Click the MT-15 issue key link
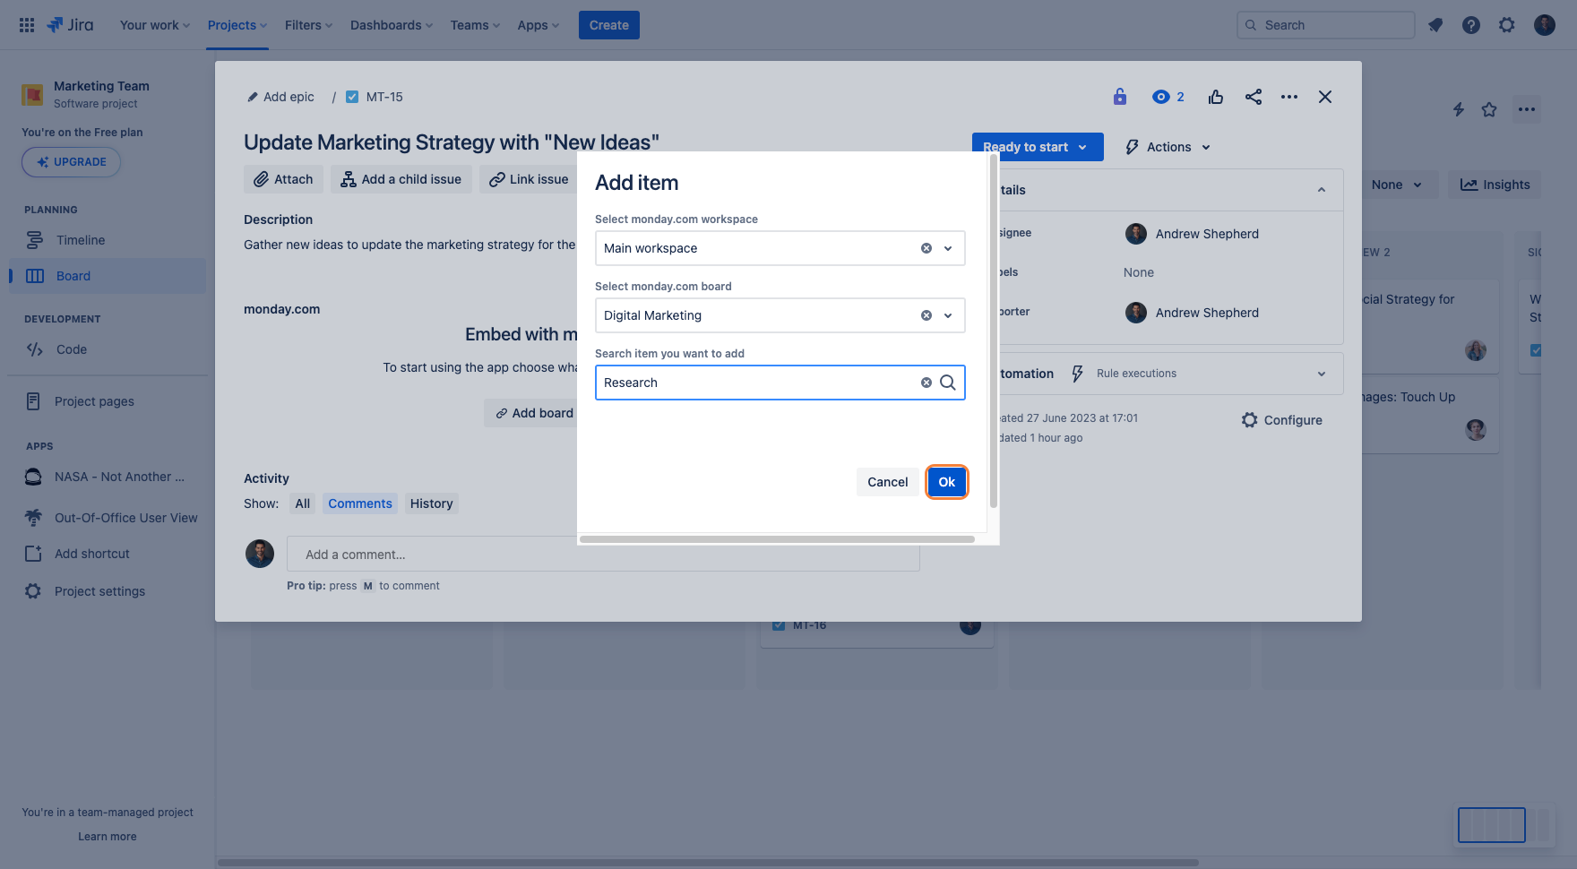 coord(384,97)
